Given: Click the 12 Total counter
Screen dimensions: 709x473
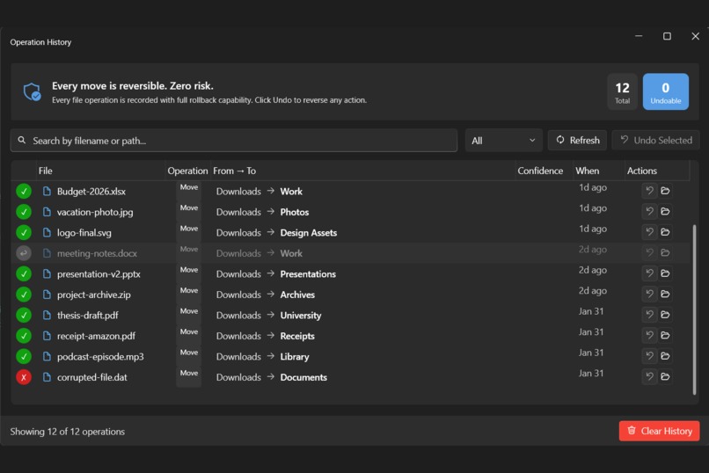Looking at the screenshot, I should pos(622,91).
